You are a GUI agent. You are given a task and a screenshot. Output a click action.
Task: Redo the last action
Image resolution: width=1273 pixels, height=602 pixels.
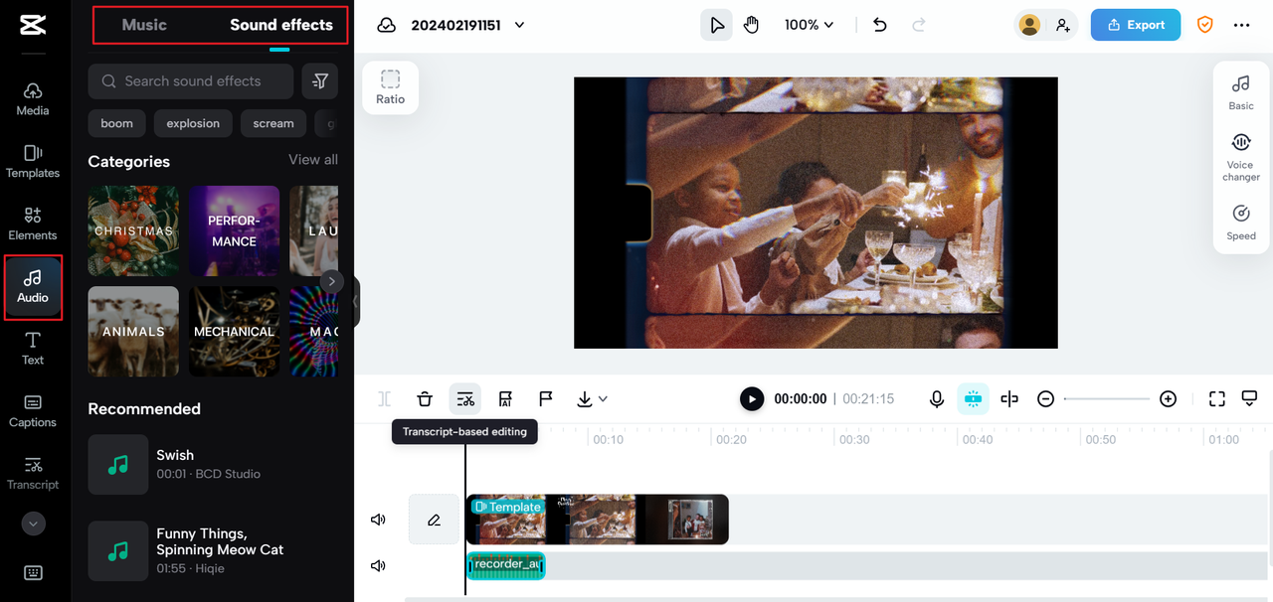919,25
